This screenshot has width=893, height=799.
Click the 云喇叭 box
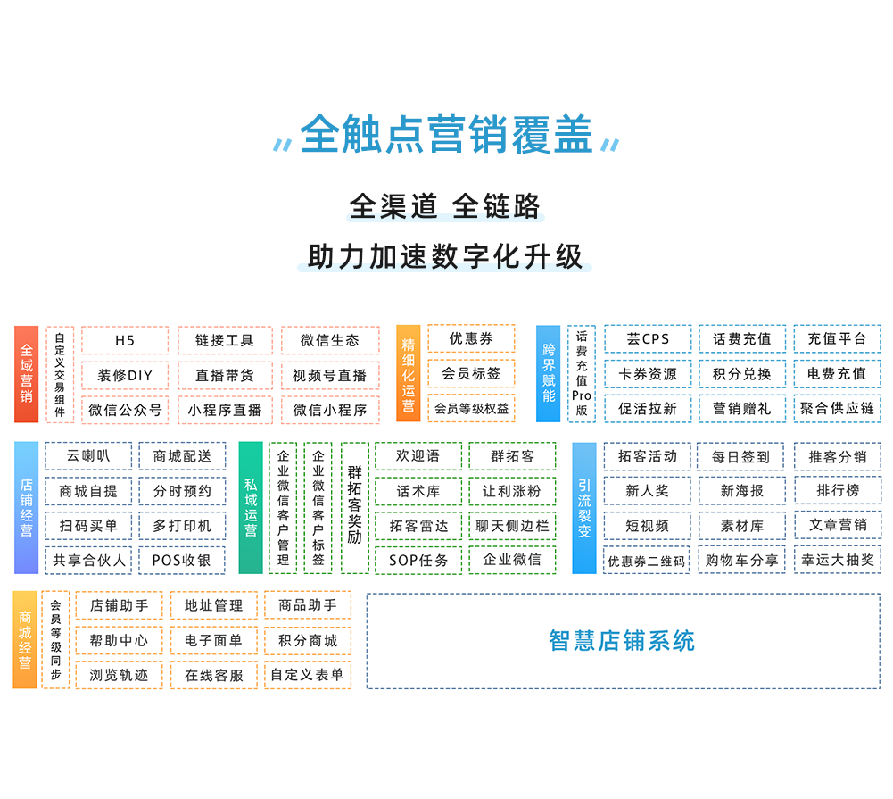tap(88, 456)
